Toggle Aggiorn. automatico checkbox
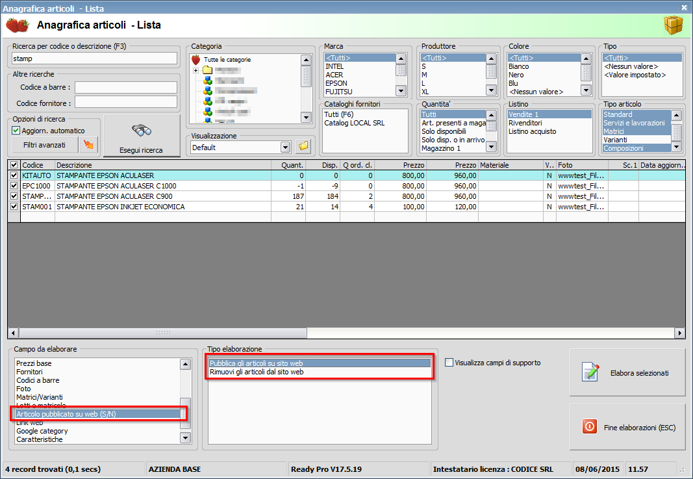693x479 pixels. point(16,131)
